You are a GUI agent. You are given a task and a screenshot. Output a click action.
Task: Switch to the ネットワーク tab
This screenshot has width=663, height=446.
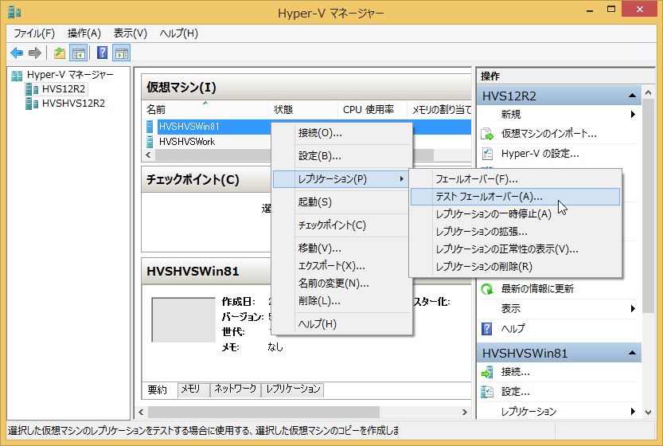[235, 389]
